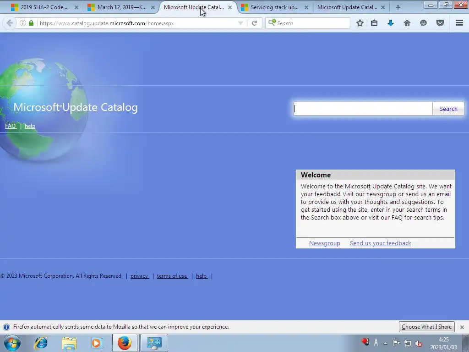The image size is (469, 352).
Task: Click the Firefox taskbar button
Action: [x=125, y=343]
